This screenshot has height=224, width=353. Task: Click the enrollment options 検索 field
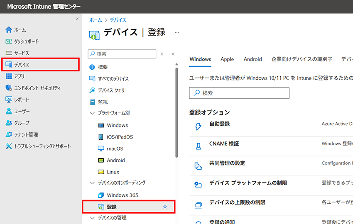tap(239, 93)
